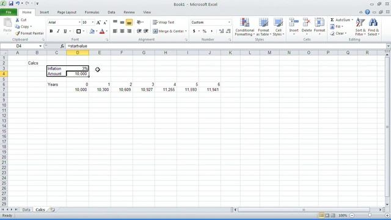
Task: Click the Insert cells icon
Action: [x=294, y=23]
